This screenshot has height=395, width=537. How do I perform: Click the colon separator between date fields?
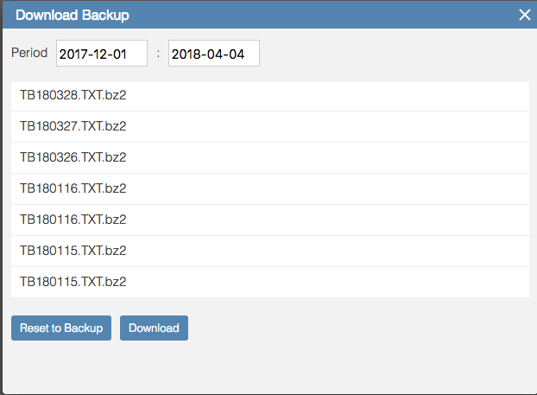point(158,54)
